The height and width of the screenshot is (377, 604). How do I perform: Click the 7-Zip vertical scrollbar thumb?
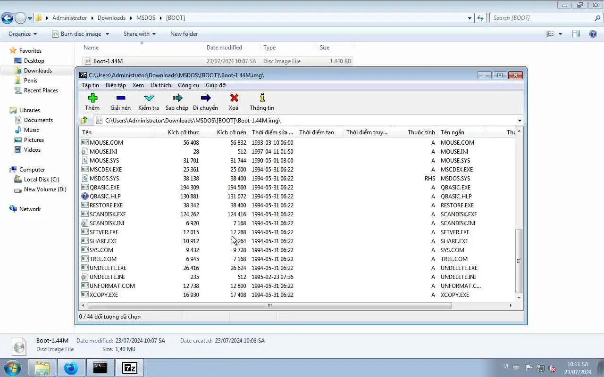coord(519,261)
